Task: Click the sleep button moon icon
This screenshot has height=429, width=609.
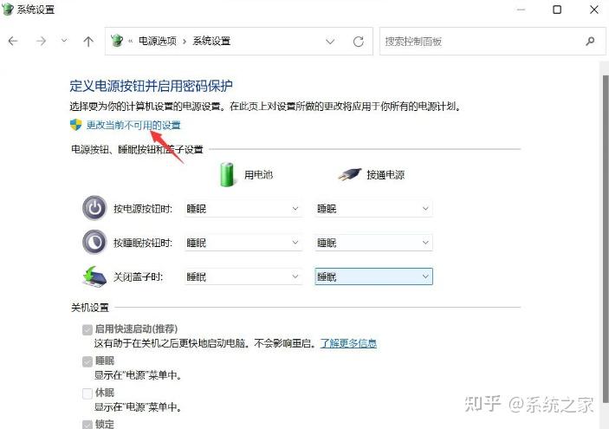Action: pos(94,243)
